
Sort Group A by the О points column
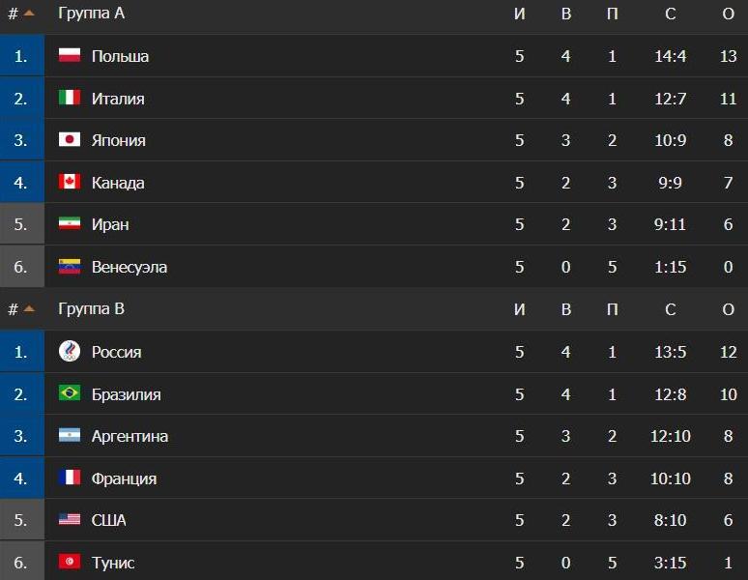[728, 14]
